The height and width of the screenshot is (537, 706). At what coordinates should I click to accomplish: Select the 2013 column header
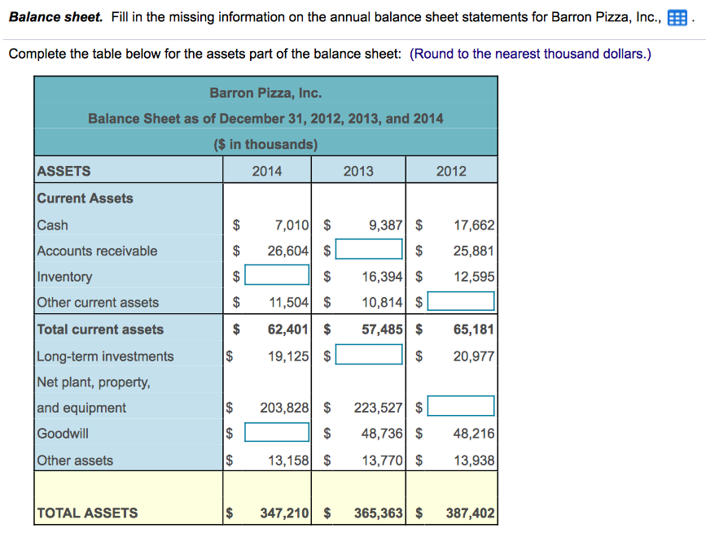pyautogui.click(x=358, y=169)
